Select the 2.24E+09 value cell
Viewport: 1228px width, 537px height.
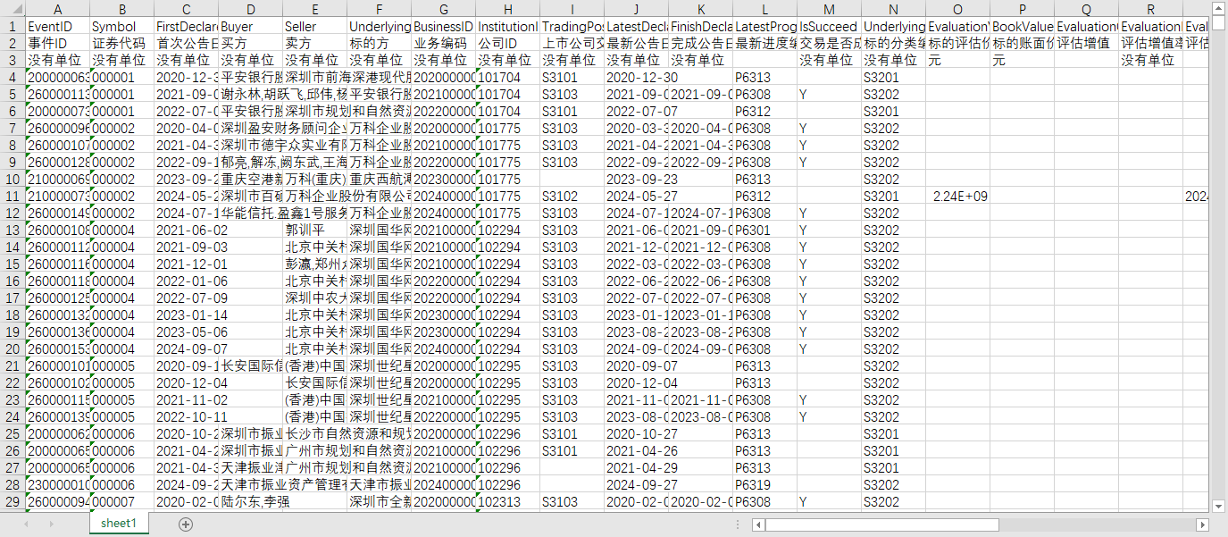tap(957, 196)
